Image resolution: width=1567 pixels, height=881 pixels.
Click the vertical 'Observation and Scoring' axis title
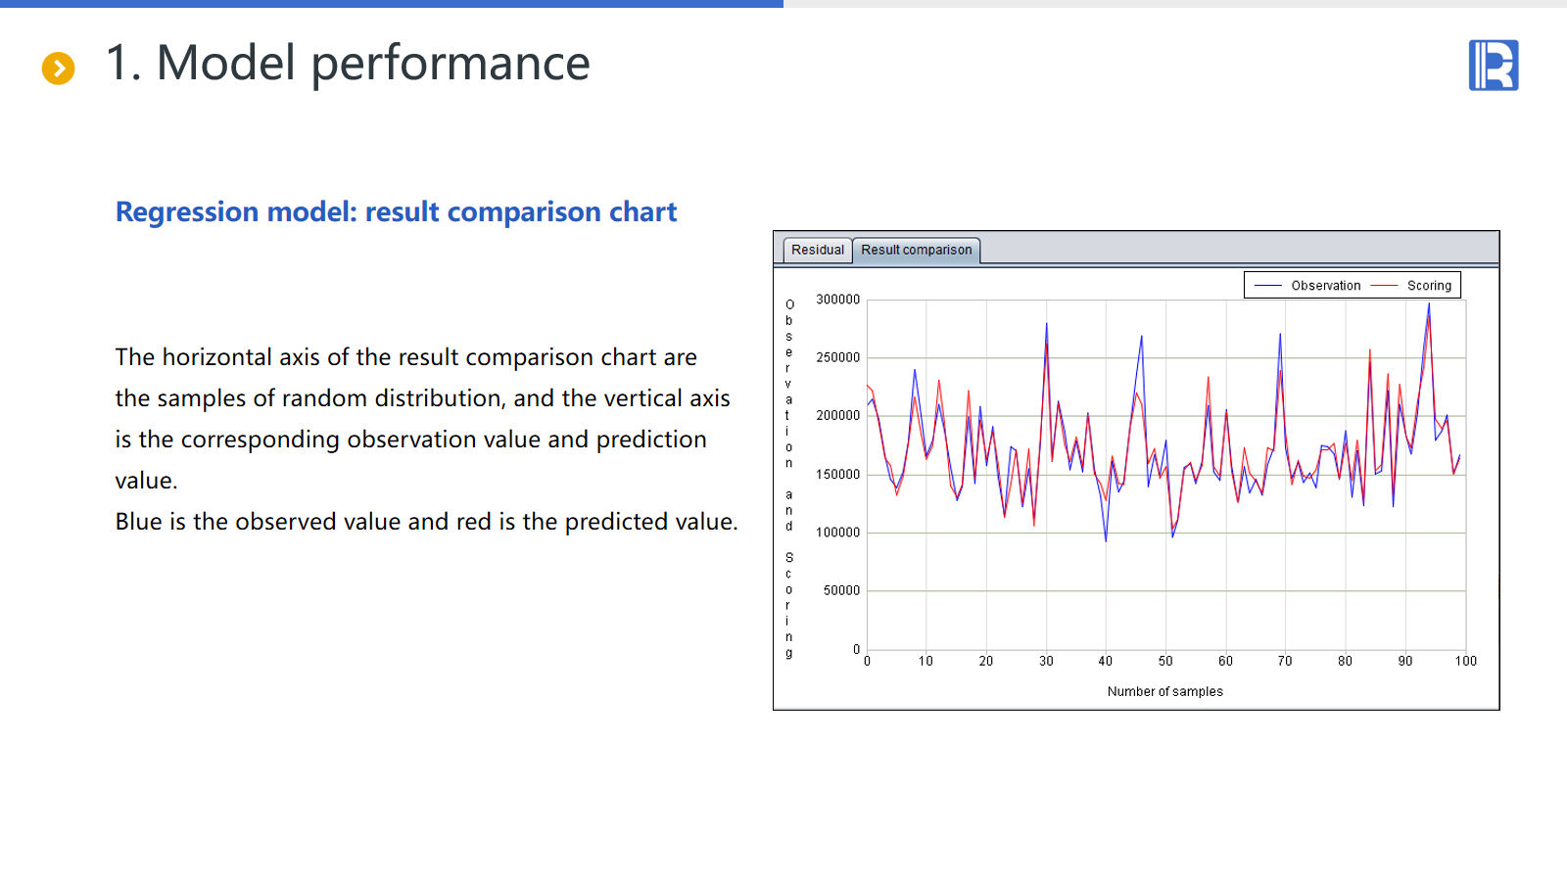coord(789,478)
